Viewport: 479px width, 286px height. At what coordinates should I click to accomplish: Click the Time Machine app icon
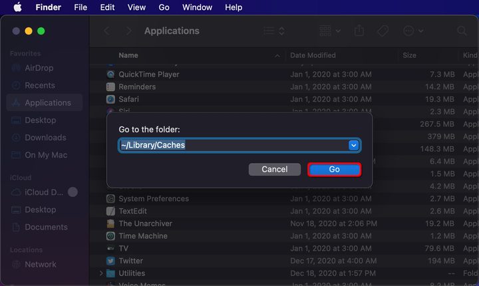110,236
